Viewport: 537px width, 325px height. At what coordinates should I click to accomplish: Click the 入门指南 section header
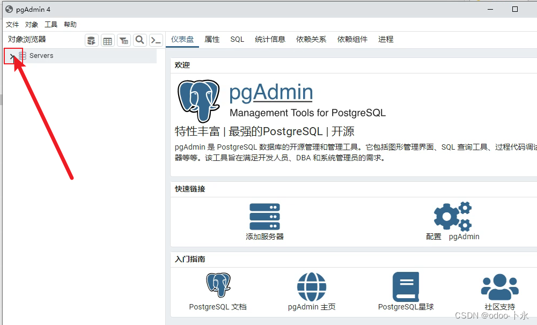click(190, 259)
